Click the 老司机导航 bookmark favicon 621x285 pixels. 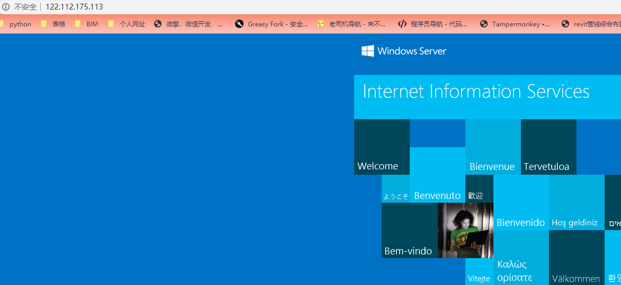tap(321, 24)
